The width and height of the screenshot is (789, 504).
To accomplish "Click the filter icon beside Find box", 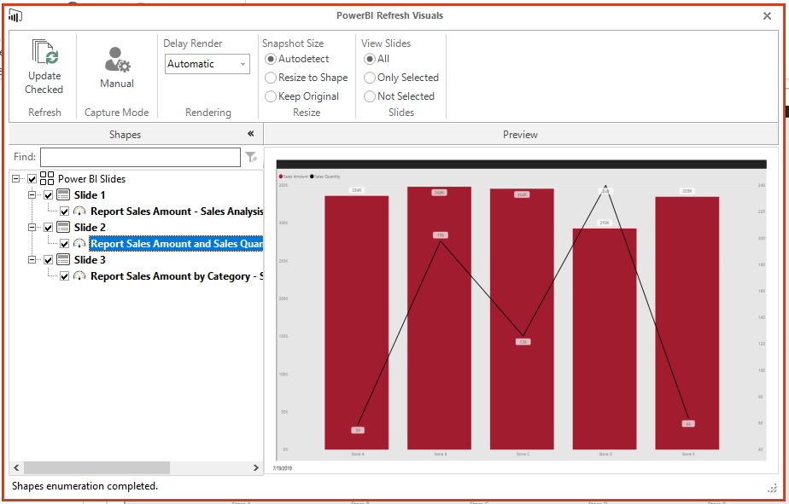I will (x=252, y=157).
